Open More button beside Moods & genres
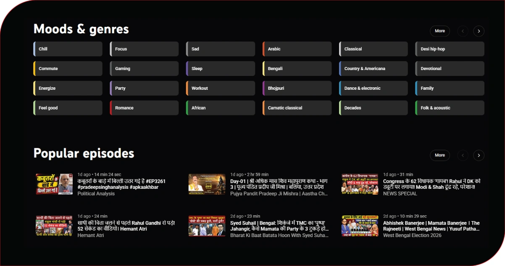The width and height of the screenshot is (505, 266). pos(440,31)
